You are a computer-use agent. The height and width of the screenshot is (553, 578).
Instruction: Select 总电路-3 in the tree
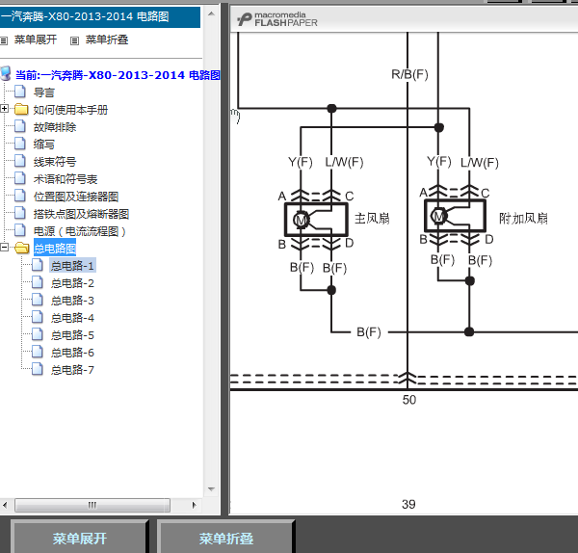click(72, 301)
